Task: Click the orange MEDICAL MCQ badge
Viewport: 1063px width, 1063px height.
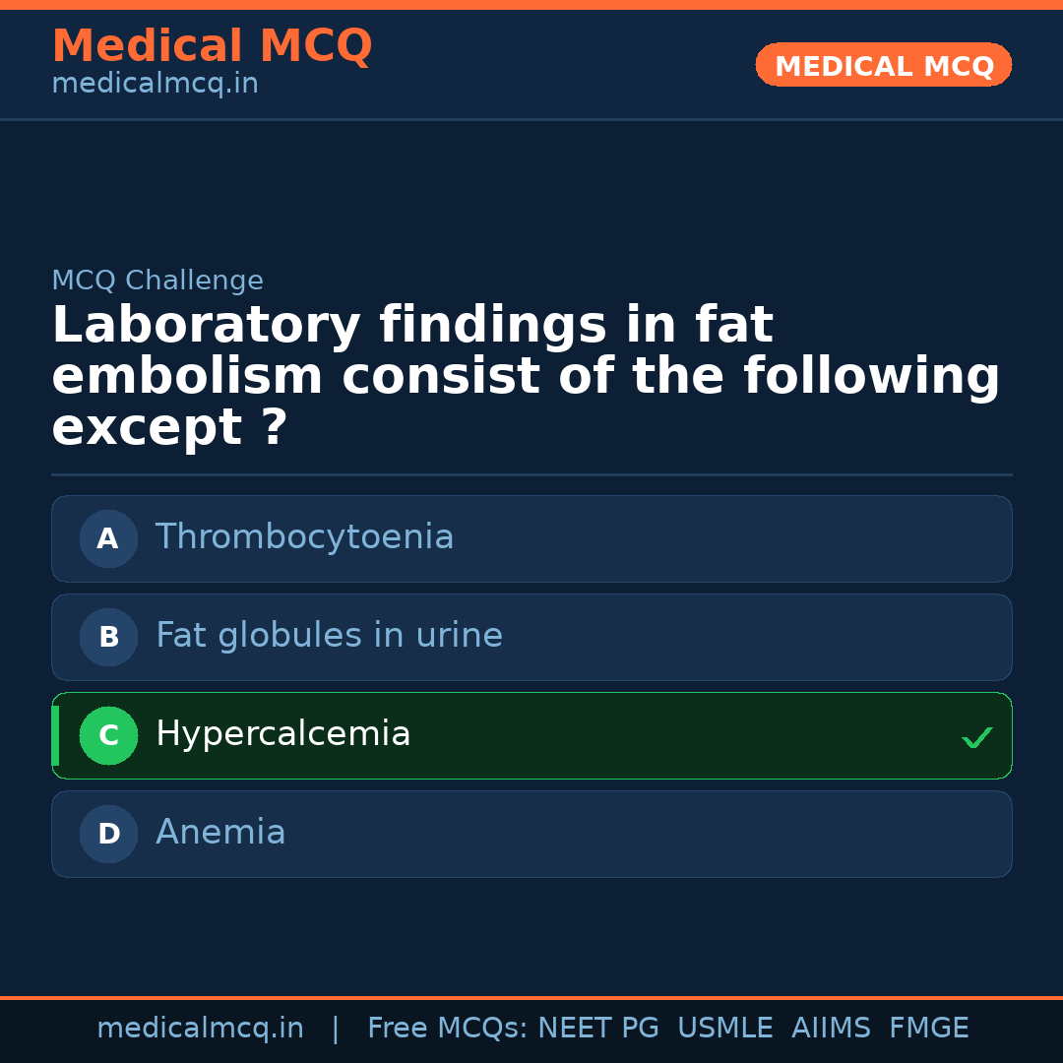Action: [x=883, y=65]
